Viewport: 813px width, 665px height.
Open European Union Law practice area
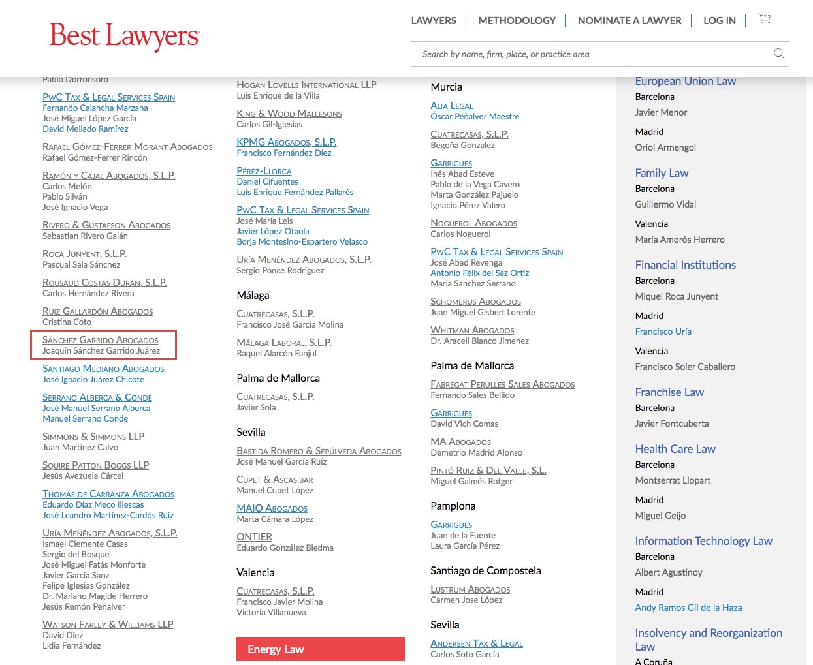point(686,81)
